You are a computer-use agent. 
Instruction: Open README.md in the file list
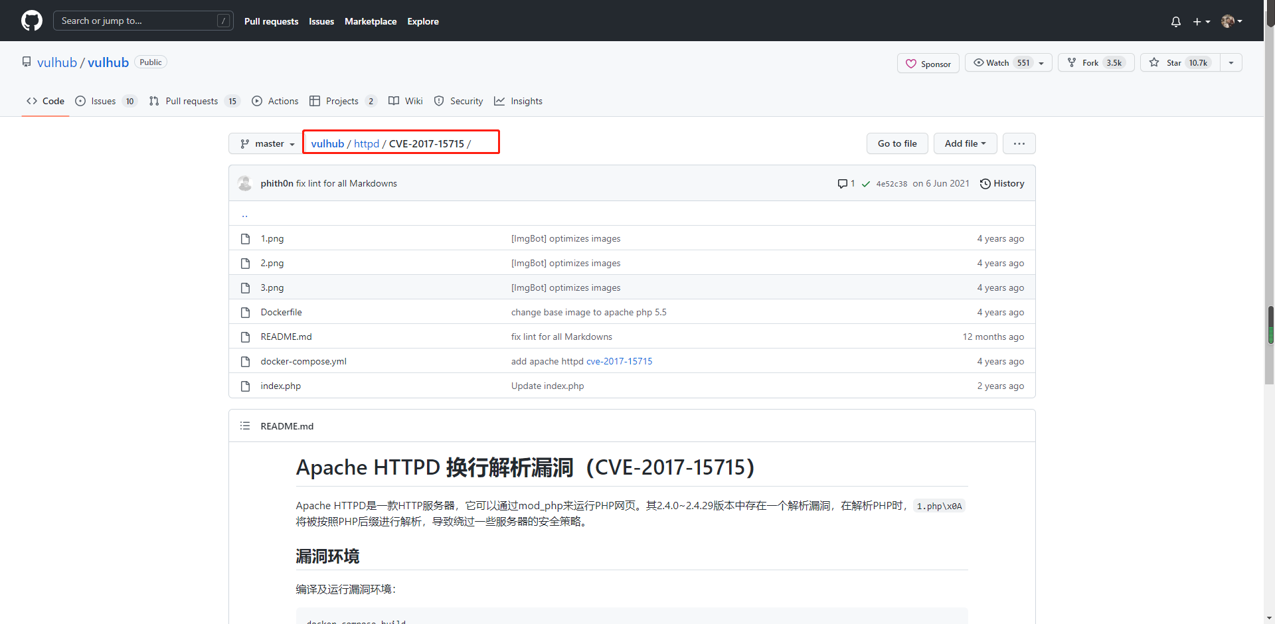point(286,337)
